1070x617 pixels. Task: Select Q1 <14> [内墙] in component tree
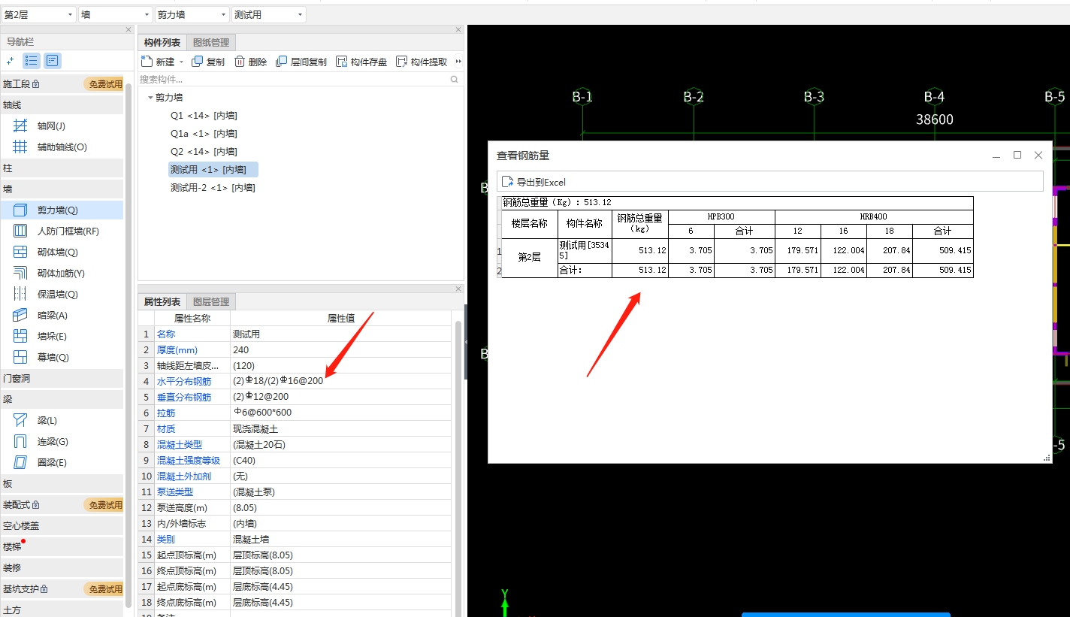click(x=204, y=115)
